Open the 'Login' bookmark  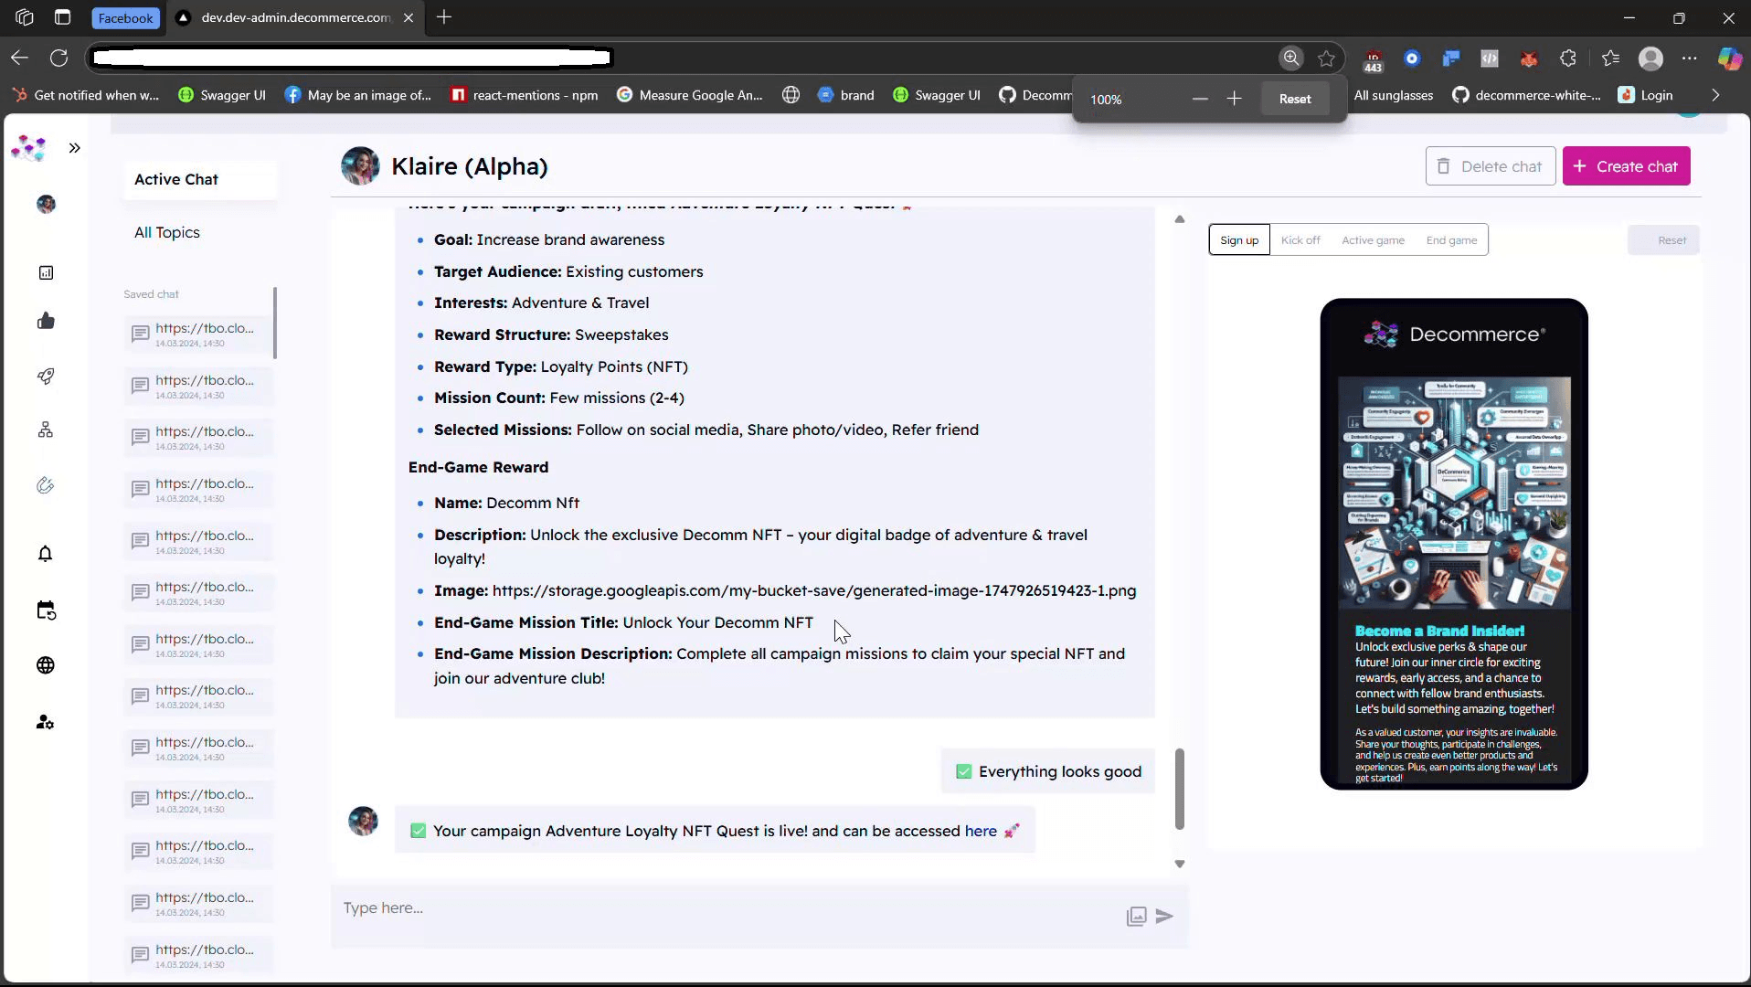[x=1646, y=95]
